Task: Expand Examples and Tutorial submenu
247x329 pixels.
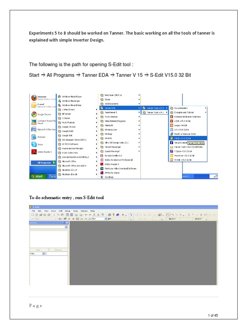Action: (x=188, y=112)
